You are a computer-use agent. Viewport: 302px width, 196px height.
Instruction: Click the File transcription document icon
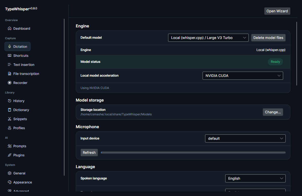[10, 74]
